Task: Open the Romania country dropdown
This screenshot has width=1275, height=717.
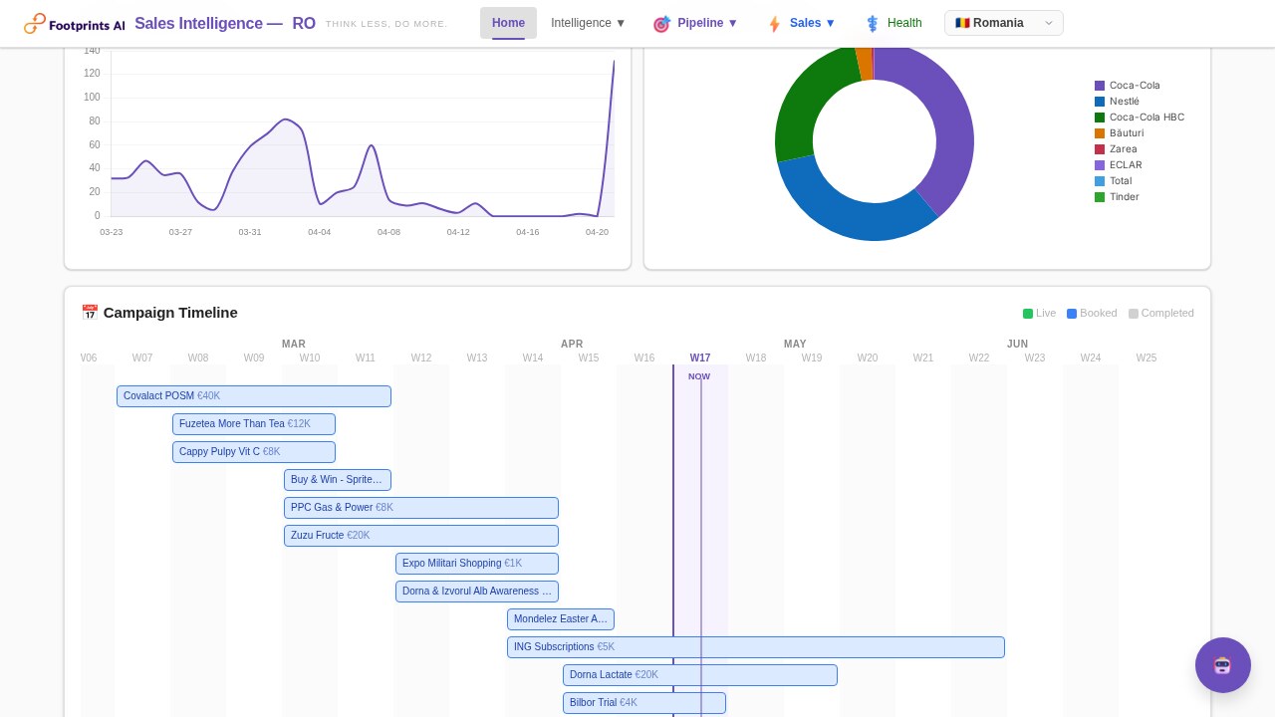Action: [1004, 23]
